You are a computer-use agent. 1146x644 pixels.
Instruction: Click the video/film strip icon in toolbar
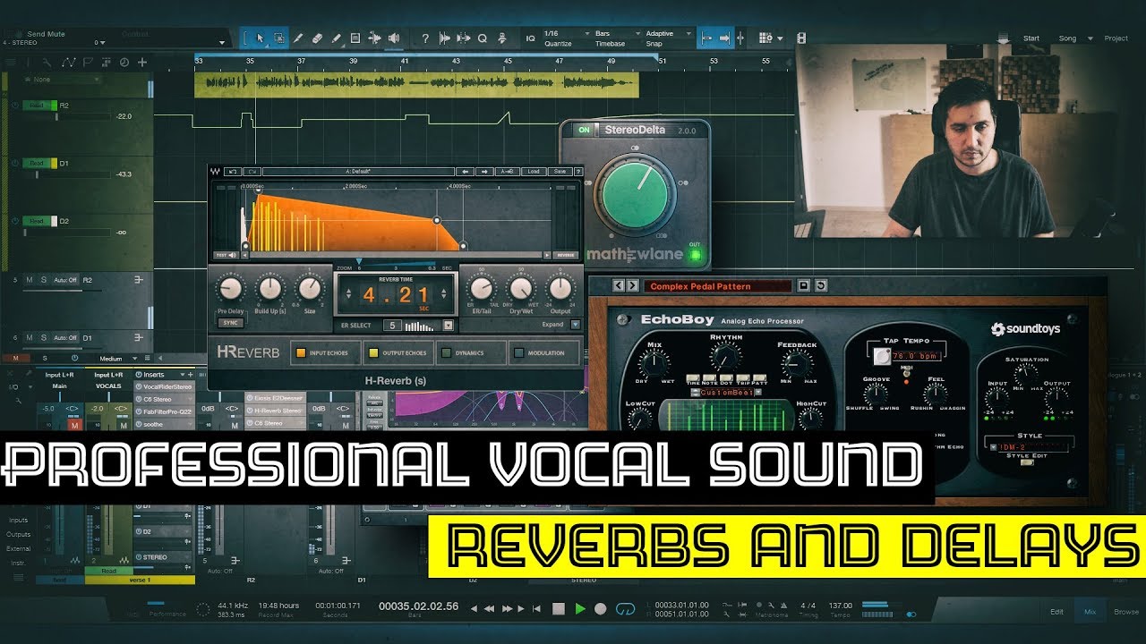pos(801,38)
